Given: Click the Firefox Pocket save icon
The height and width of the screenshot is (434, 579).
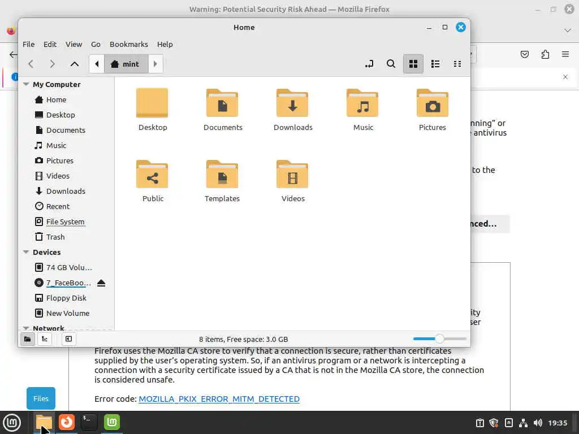Looking at the screenshot, I should point(524,55).
